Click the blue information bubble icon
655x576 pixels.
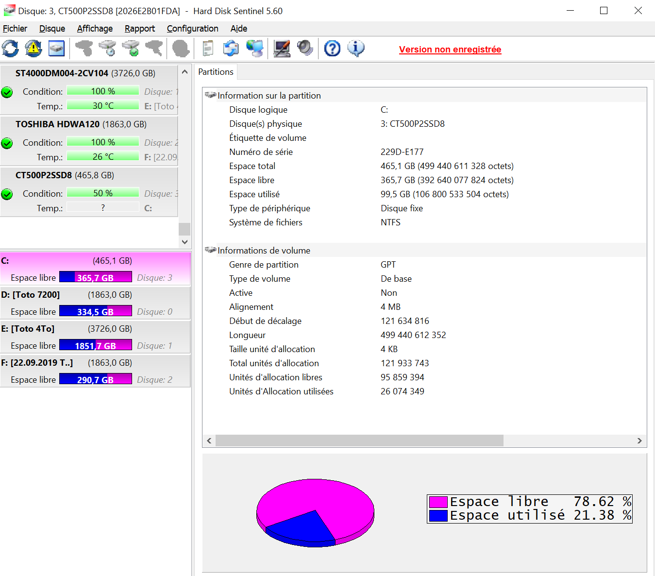pos(356,49)
